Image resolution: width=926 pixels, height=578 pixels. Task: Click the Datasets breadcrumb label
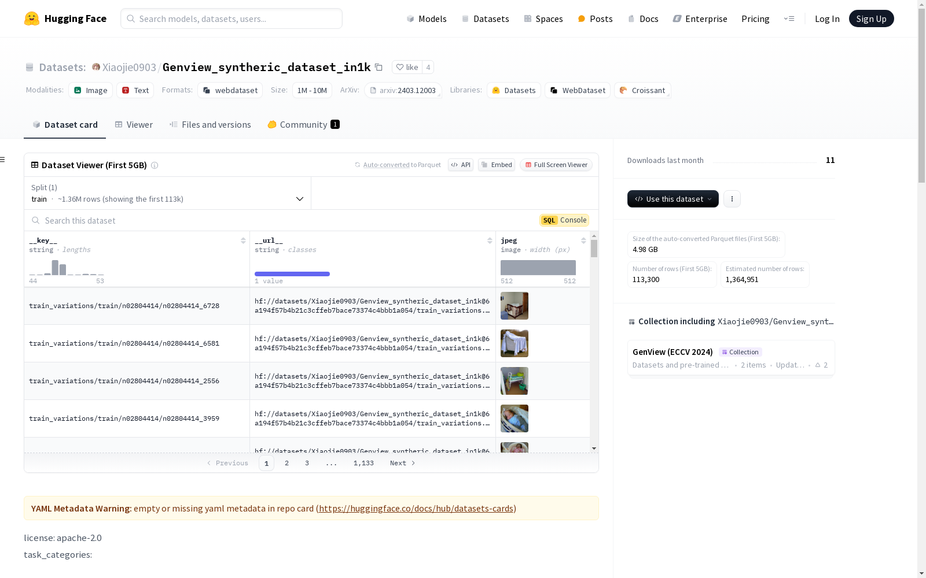pos(63,67)
